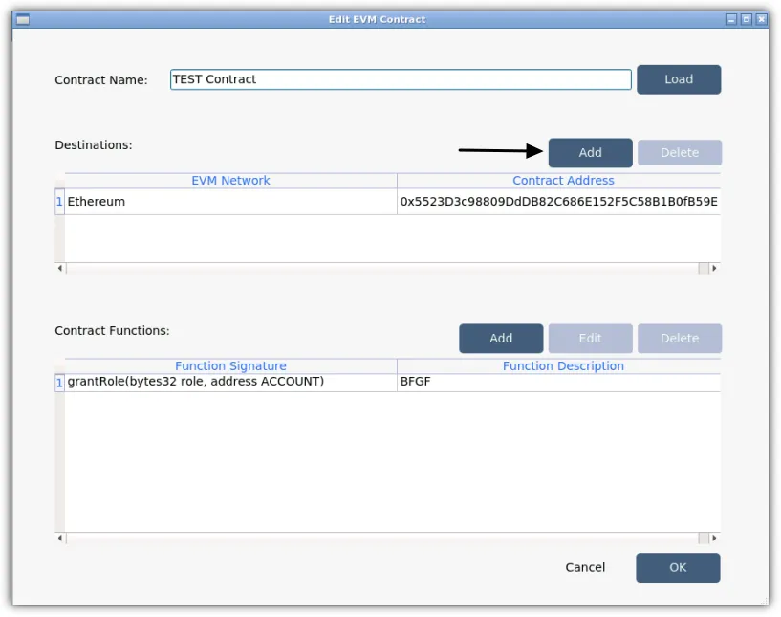Click the Load button

pos(679,79)
